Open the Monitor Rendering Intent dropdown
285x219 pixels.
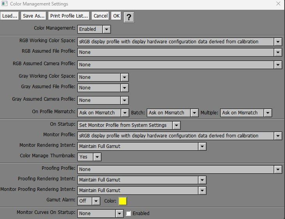click(x=202, y=146)
